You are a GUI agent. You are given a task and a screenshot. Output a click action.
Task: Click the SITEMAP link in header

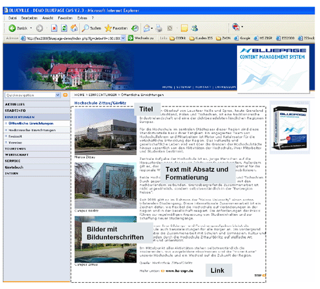(x=184, y=87)
